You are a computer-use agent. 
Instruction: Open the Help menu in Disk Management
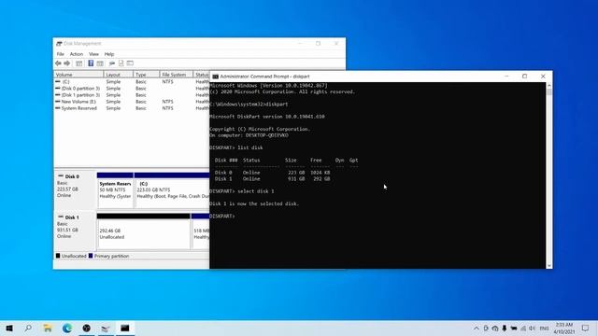109,54
